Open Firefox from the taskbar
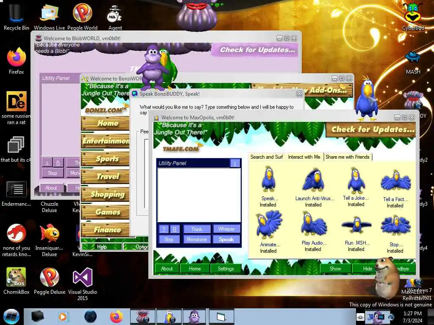434x325 pixels. (x=117, y=317)
